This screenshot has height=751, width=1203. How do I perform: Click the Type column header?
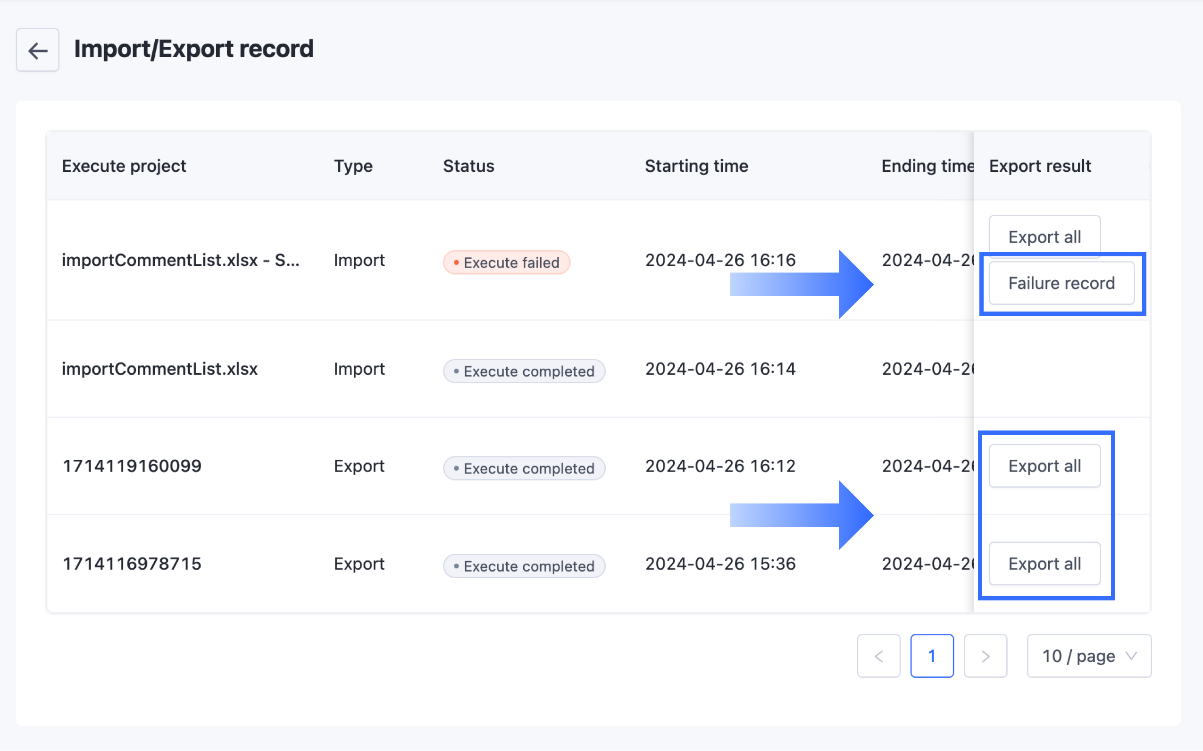[x=353, y=166]
